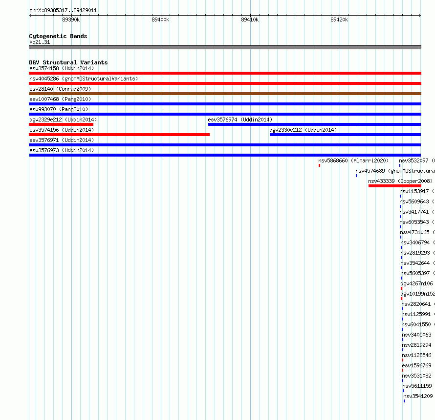Open the dgv4267n106 variant label
This screenshot has height=420, width=435.
point(417,283)
